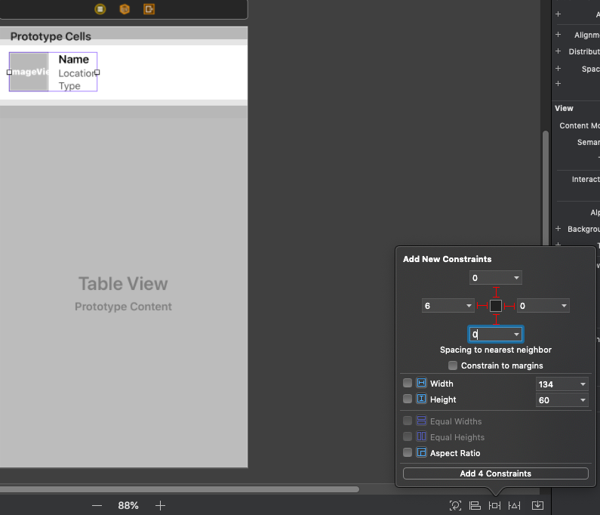
Task: Check the Height constraint checkbox
Action: 408,399
